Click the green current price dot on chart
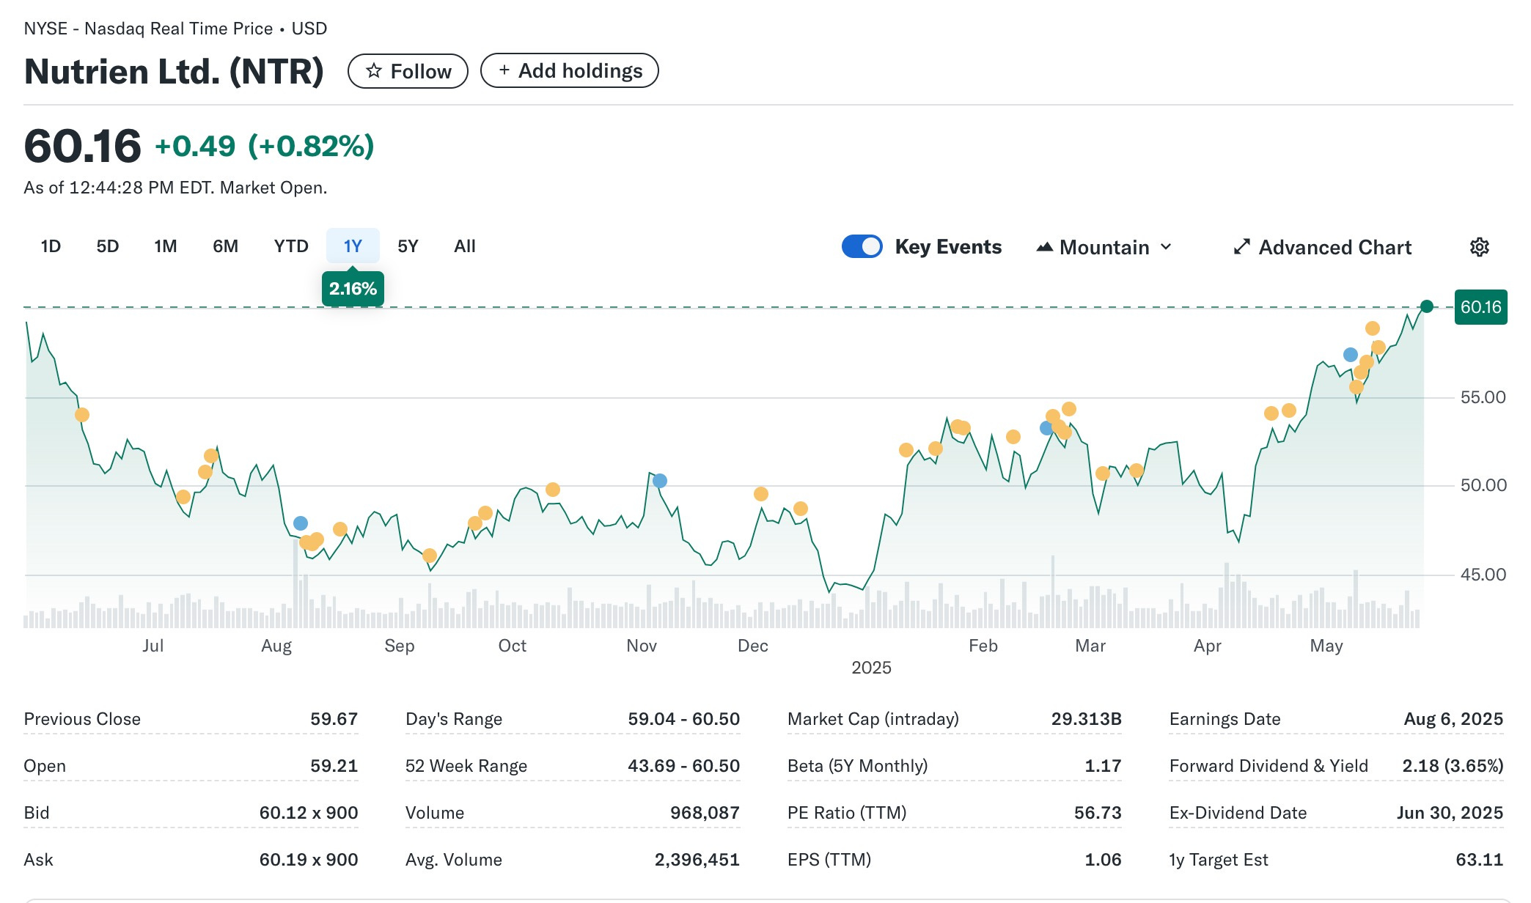 (x=1427, y=306)
